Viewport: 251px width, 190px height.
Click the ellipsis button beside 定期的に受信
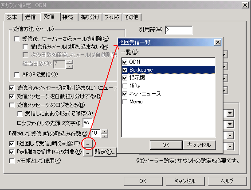click(87, 152)
